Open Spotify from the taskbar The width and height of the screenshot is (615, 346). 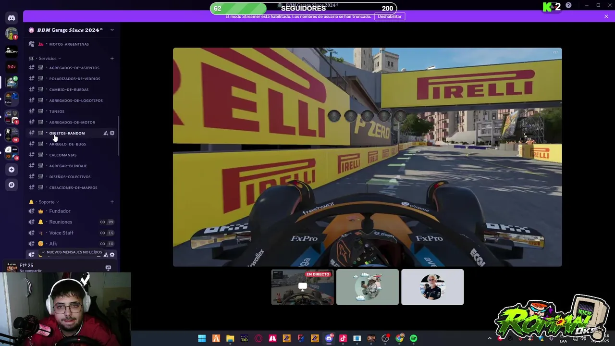click(414, 338)
